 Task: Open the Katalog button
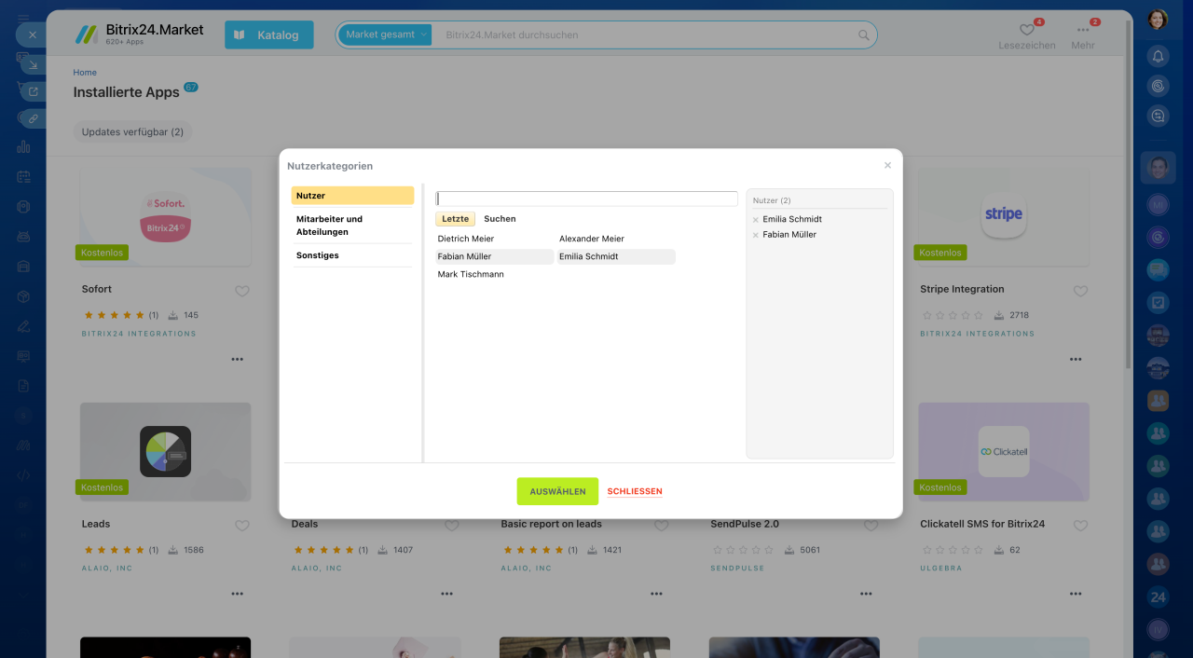pos(269,34)
